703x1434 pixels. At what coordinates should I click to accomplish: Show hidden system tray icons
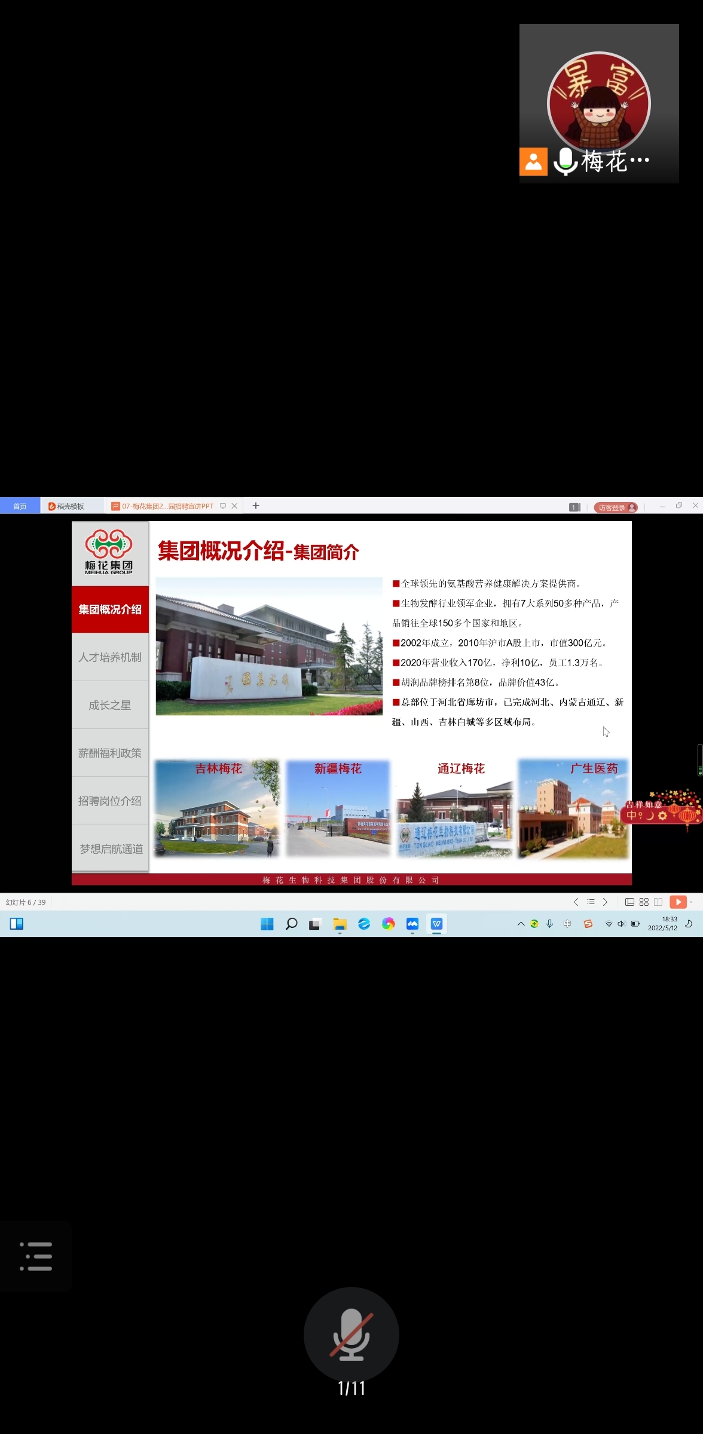pos(521,924)
